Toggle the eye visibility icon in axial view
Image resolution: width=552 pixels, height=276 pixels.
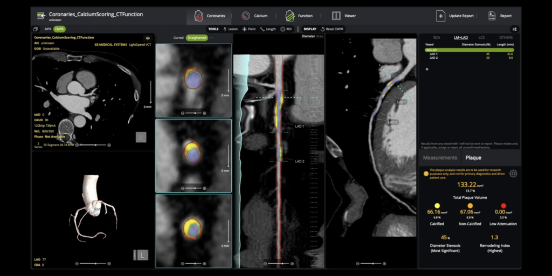[148, 38]
